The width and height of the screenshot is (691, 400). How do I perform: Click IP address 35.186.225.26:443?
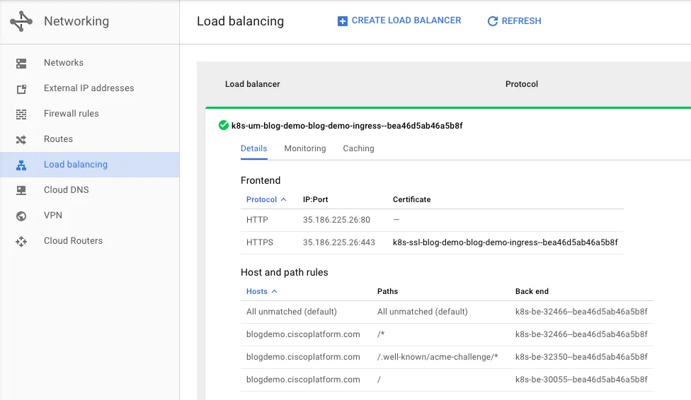339,242
